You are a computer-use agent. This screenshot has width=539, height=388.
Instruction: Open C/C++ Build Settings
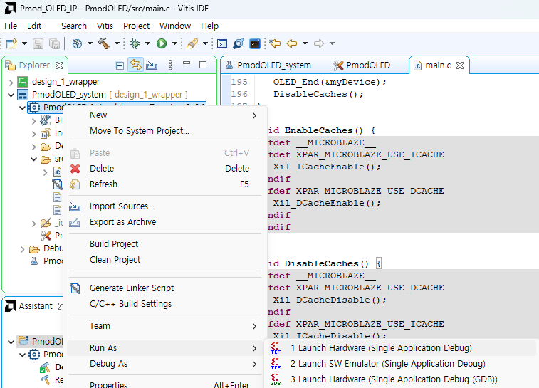[165, 304]
